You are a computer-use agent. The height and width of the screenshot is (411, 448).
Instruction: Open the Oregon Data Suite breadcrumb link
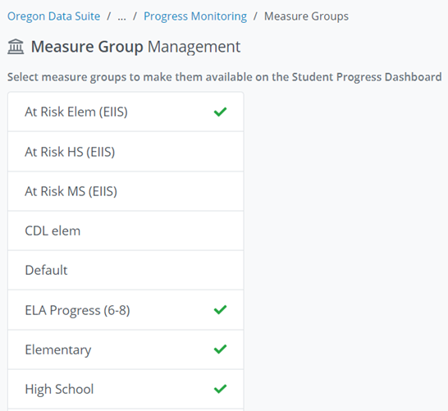53,16
